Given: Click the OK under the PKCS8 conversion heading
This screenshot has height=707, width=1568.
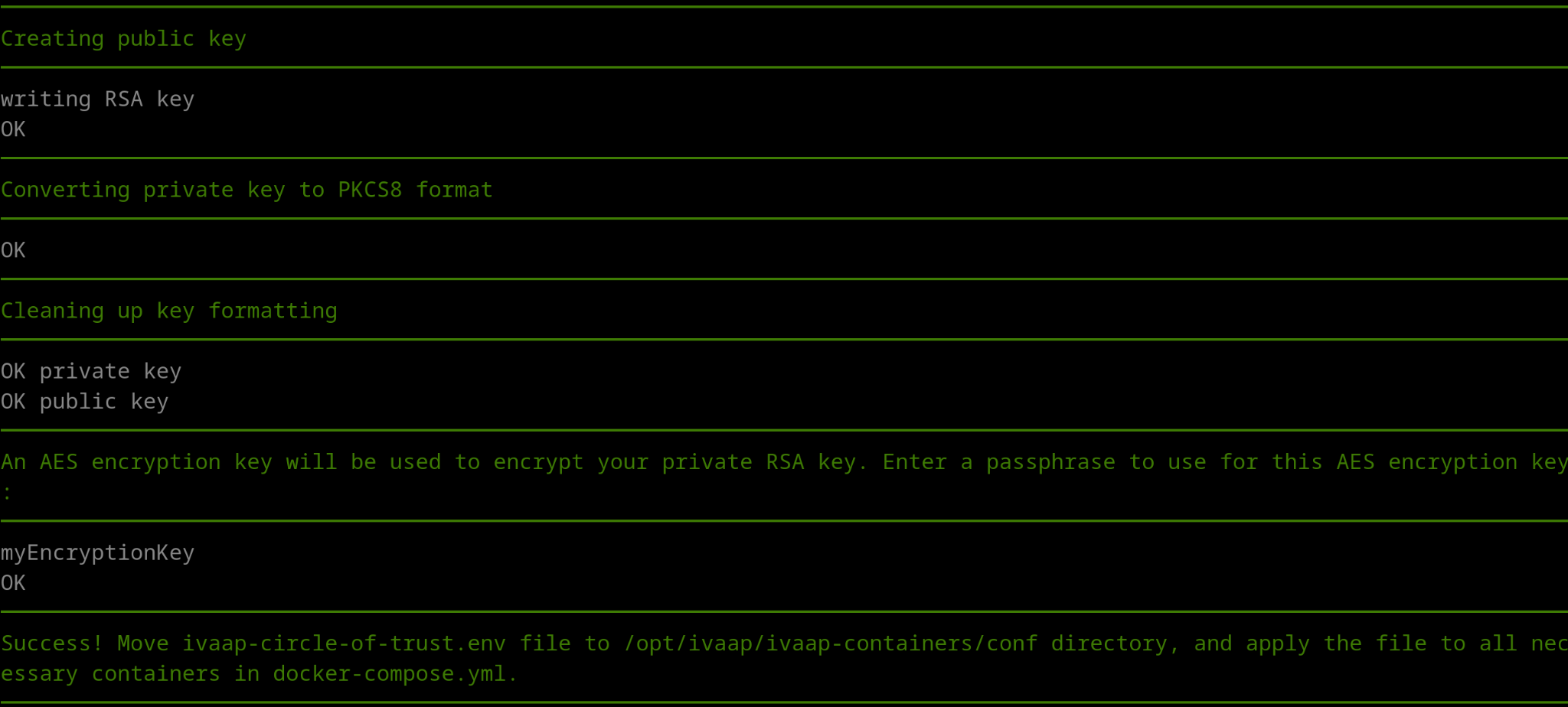Looking at the screenshot, I should click(x=13, y=250).
